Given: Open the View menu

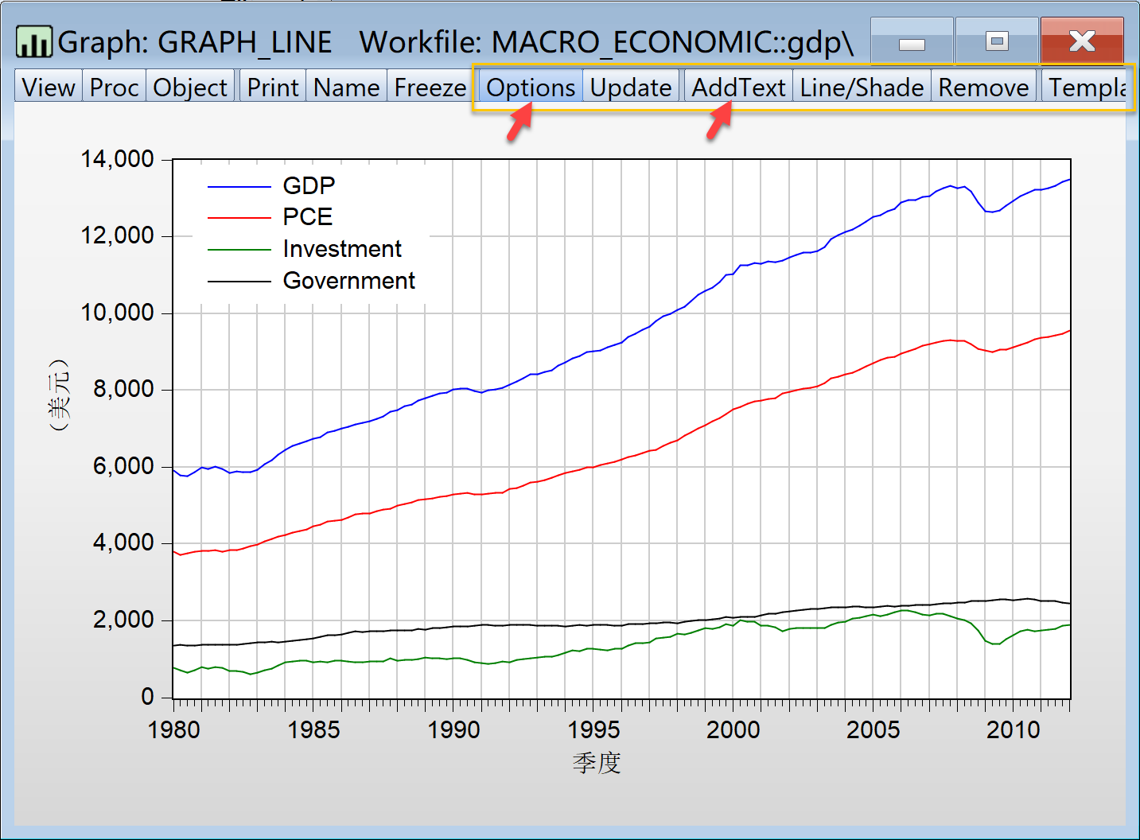Looking at the screenshot, I should click(x=49, y=87).
